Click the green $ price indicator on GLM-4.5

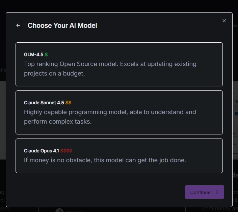(46, 55)
